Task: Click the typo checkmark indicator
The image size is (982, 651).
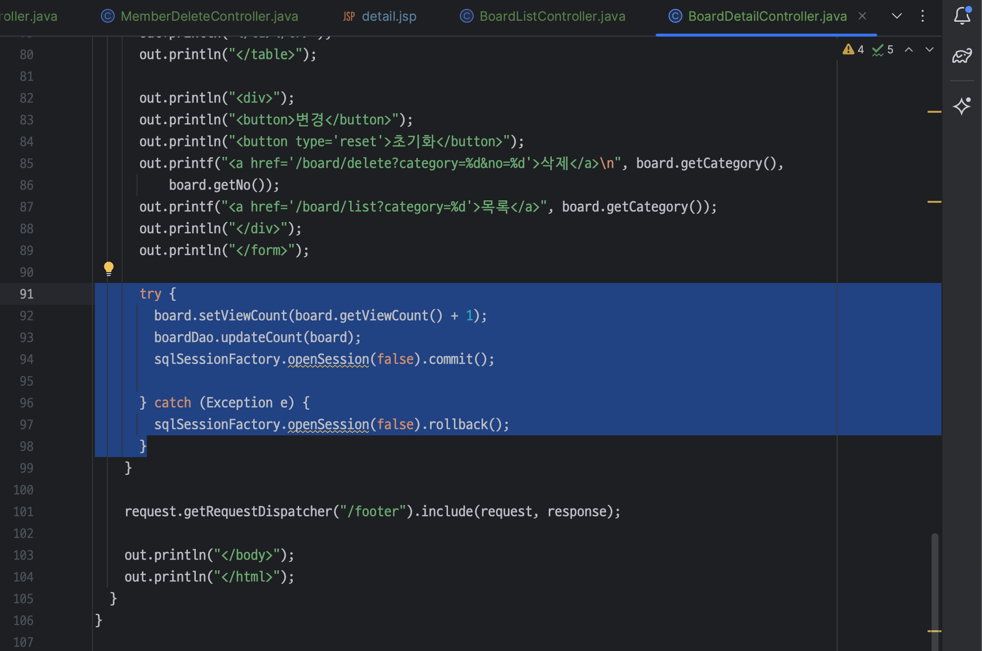Action: pyautogui.click(x=878, y=49)
